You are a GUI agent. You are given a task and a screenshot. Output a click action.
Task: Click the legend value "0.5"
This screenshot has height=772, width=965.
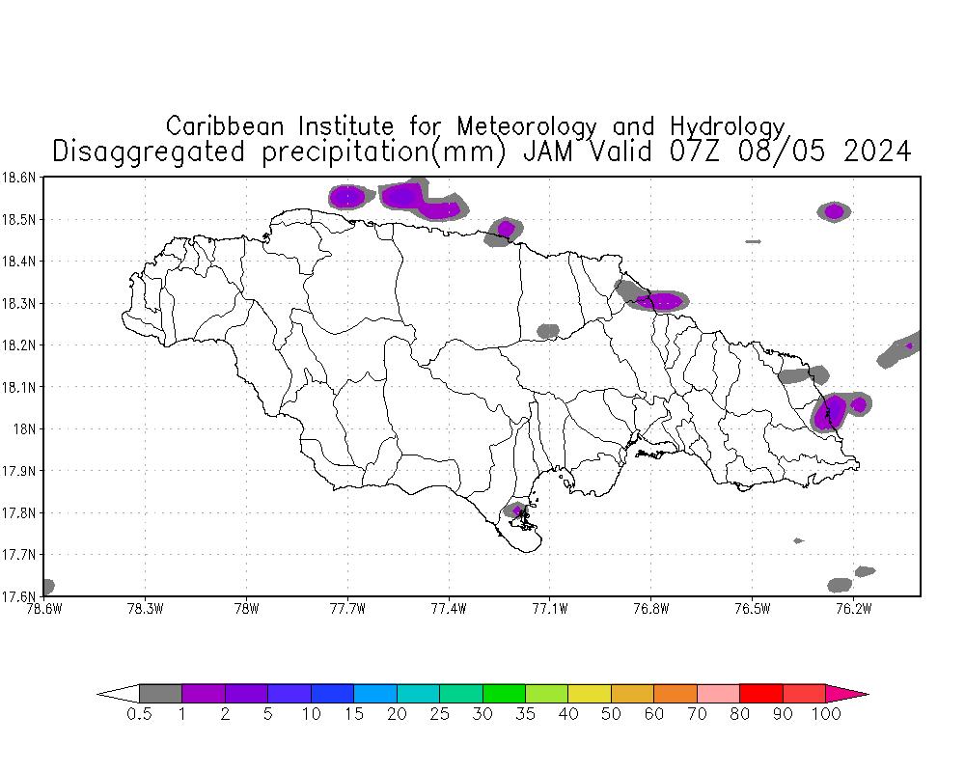139,714
